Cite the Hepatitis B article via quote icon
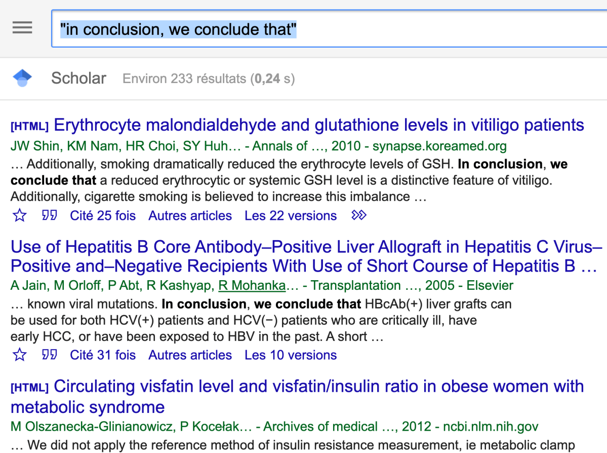The width and height of the screenshot is (607, 453). point(49,355)
